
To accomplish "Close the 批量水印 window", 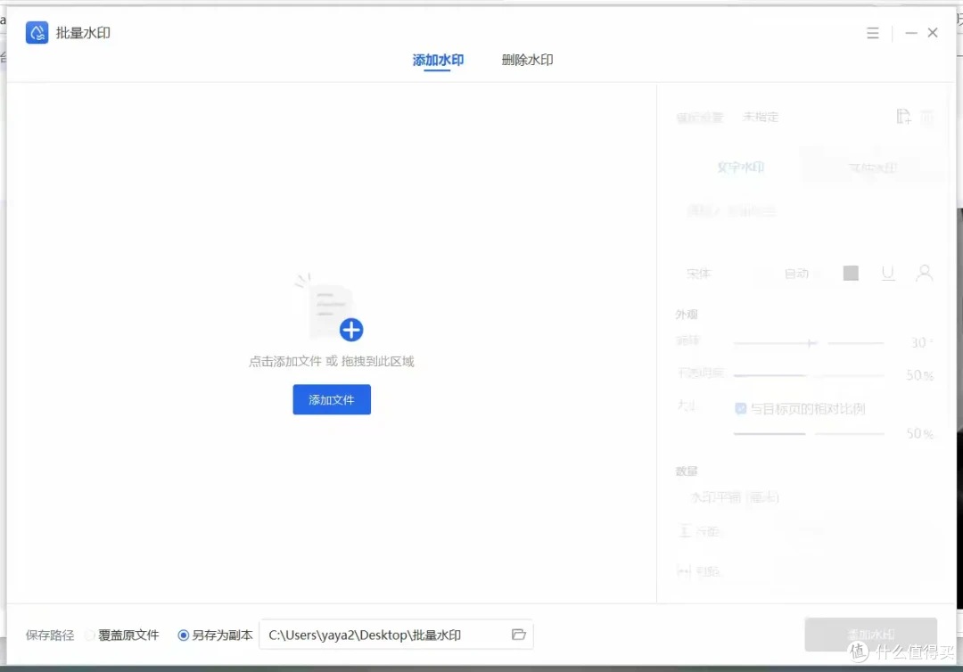I will pos(933,32).
